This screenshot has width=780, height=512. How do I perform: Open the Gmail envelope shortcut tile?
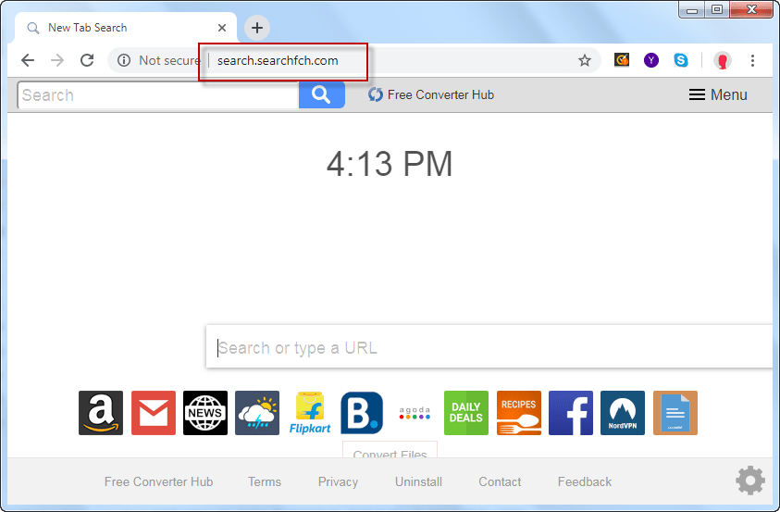pyautogui.click(x=154, y=413)
